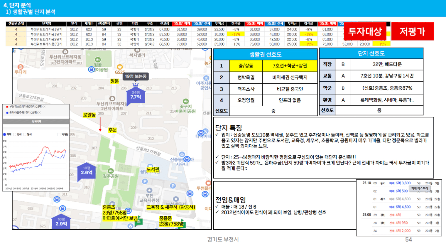Click the GS25 store map icon
Screen dimensions: 446x251
point(120,67)
